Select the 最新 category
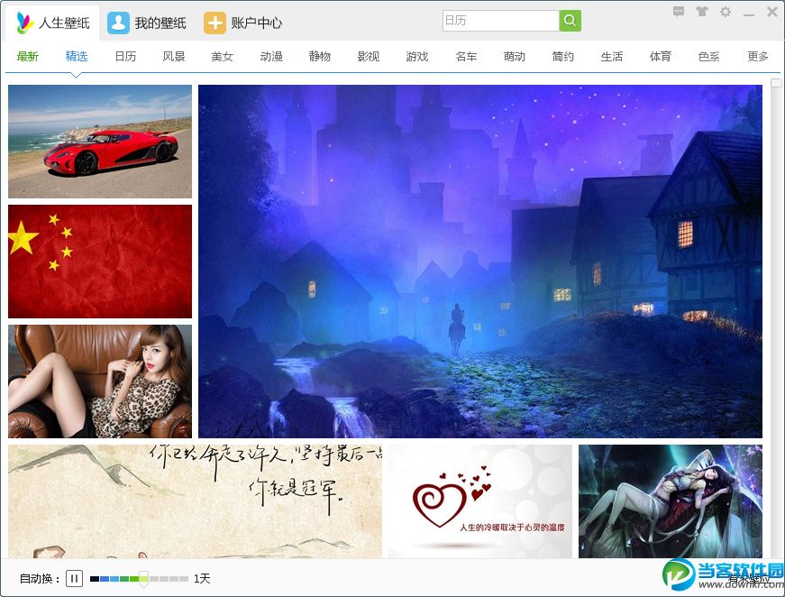Image resolution: width=785 pixels, height=597 pixels. (28, 57)
